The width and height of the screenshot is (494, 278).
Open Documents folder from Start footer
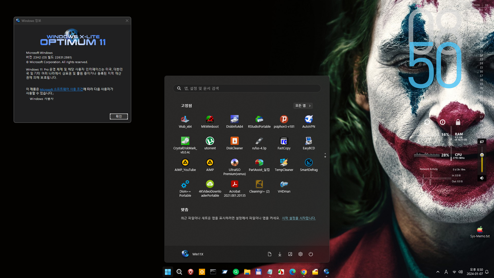coord(270,254)
